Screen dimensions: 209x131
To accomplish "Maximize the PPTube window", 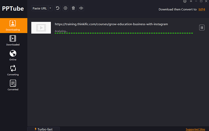I will pos(201,1).
